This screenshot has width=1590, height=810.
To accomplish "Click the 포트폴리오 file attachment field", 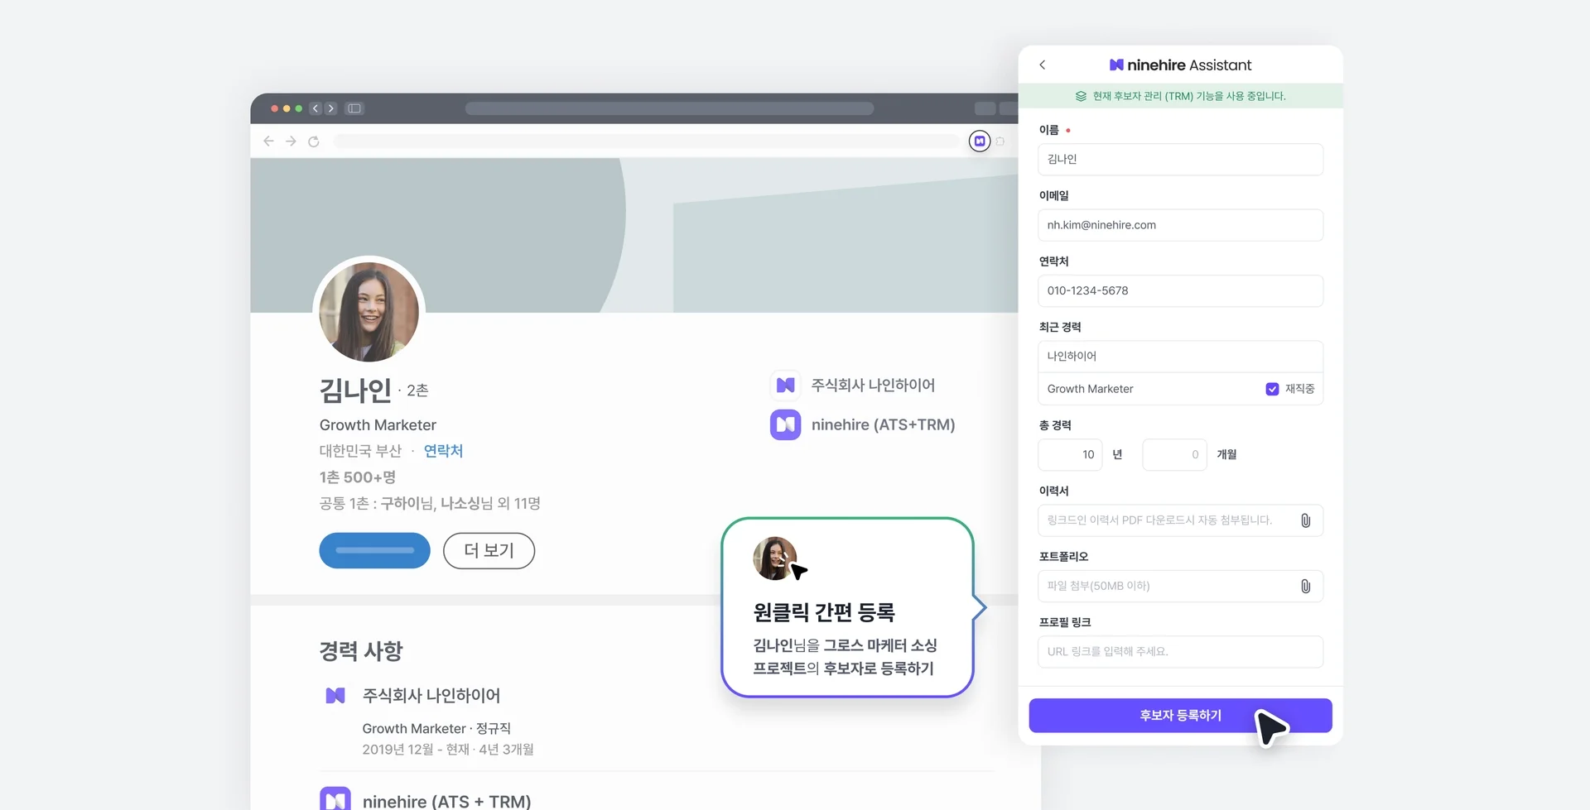I will pyautogui.click(x=1180, y=586).
